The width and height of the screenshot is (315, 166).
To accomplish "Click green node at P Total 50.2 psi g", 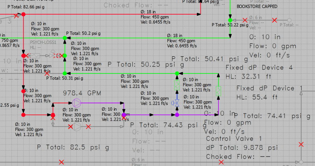I will click(65, 38).
